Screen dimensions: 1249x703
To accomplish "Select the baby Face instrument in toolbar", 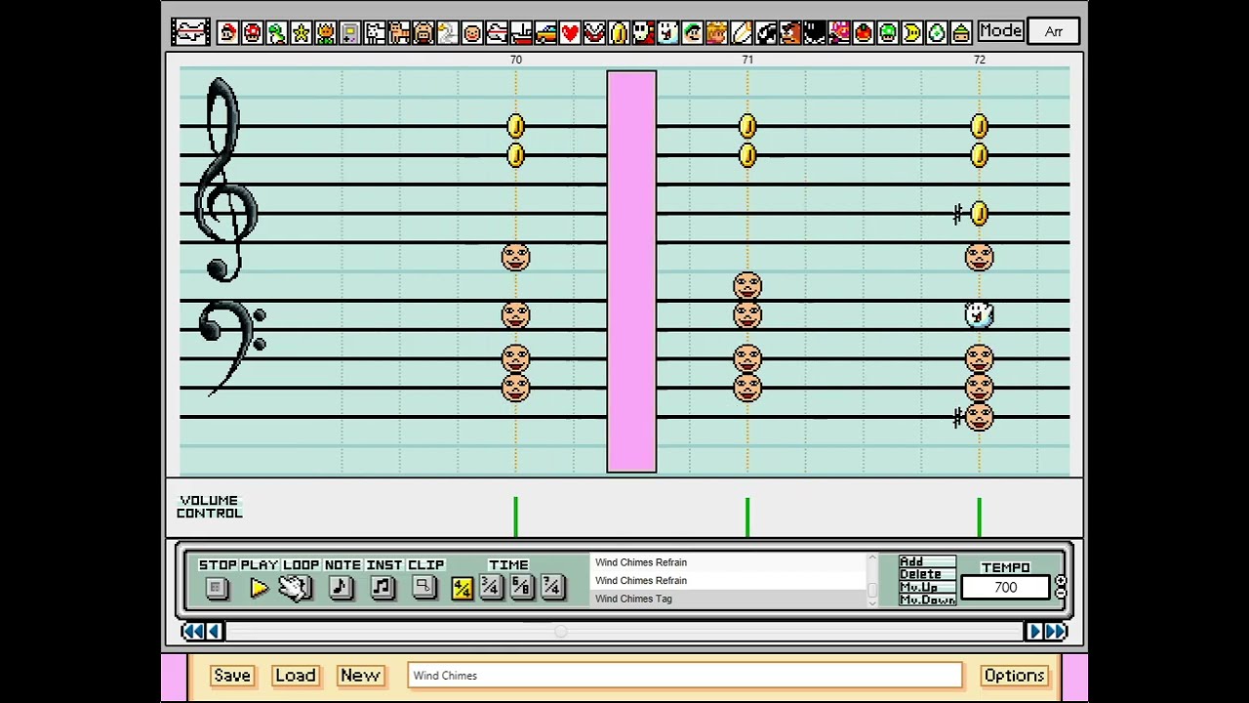I will pyautogui.click(x=472, y=32).
